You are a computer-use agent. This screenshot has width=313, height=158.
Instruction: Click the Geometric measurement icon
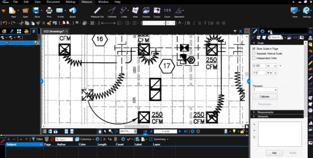[x=179, y=12]
